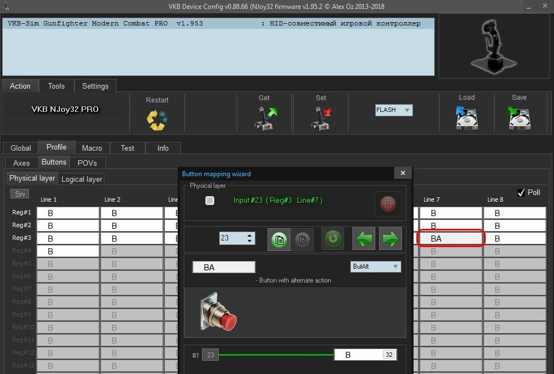
Task: Go to previous input with left arrow
Action: pos(364,239)
